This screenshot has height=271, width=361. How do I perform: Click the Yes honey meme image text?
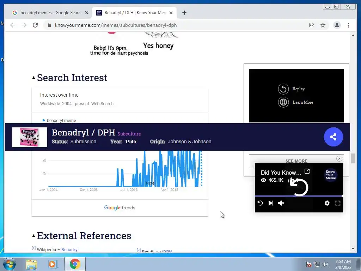pyautogui.click(x=158, y=46)
